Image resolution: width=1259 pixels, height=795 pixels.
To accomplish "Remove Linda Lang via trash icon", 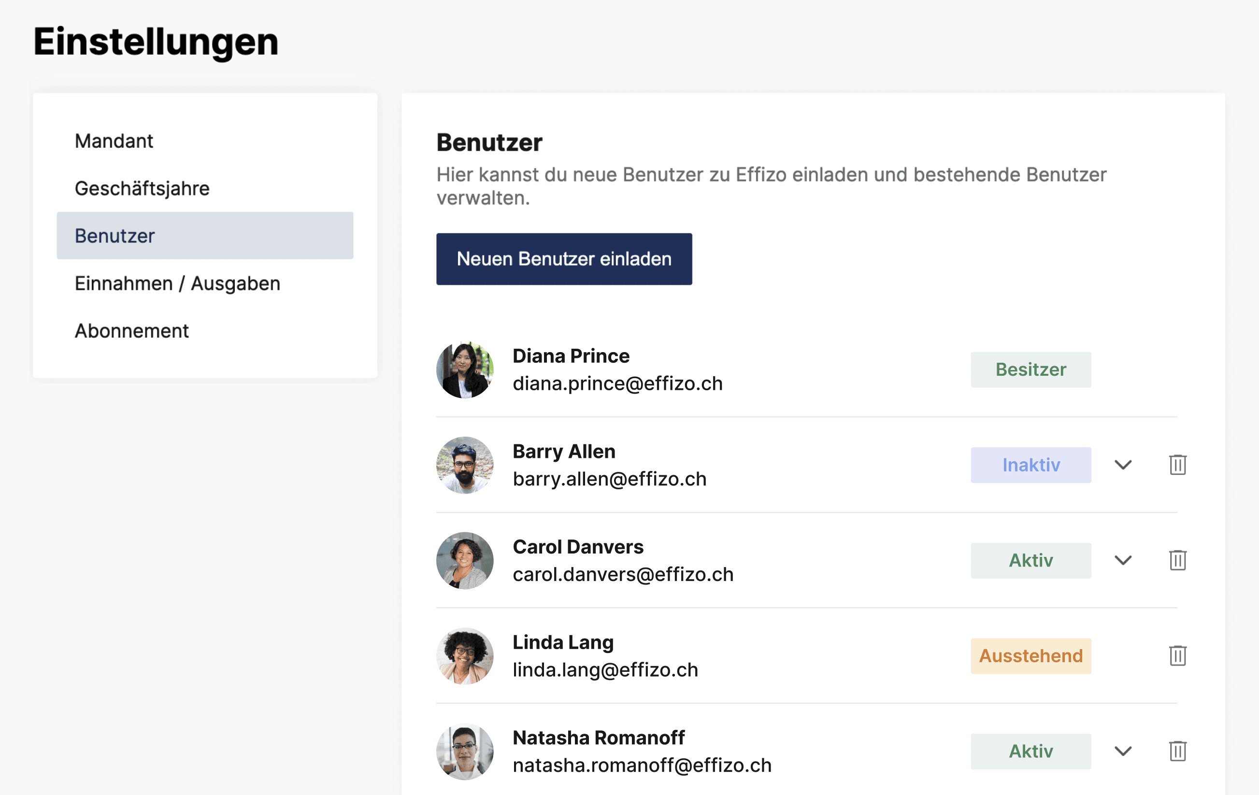I will 1177,655.
